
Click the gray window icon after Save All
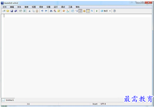[21, 11]
